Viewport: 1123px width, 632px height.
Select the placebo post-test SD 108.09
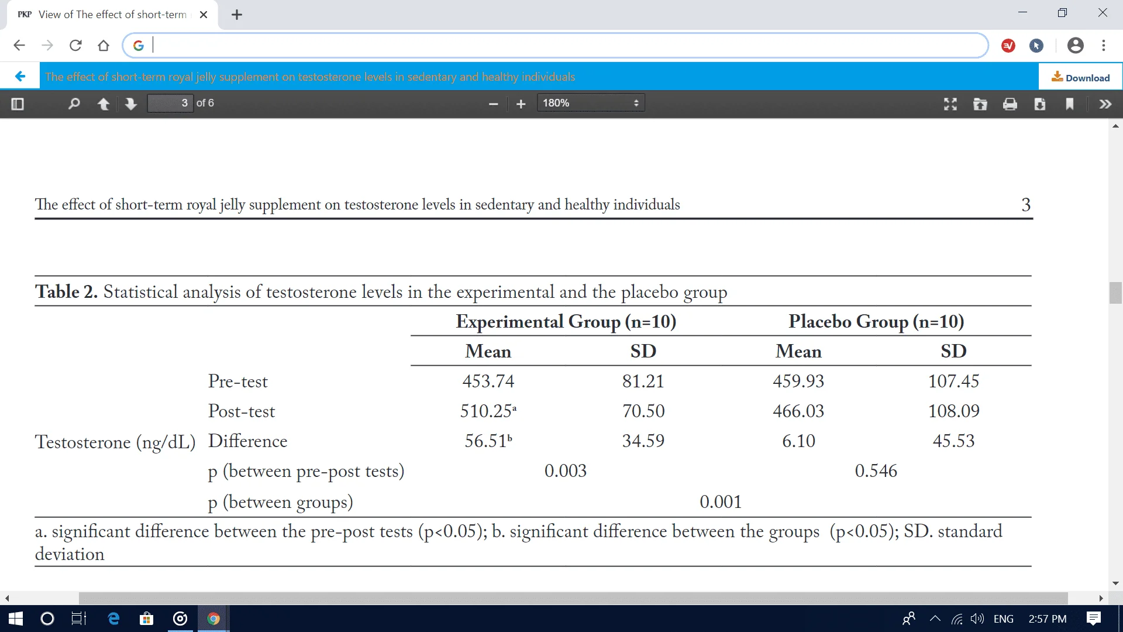point(953,411)
